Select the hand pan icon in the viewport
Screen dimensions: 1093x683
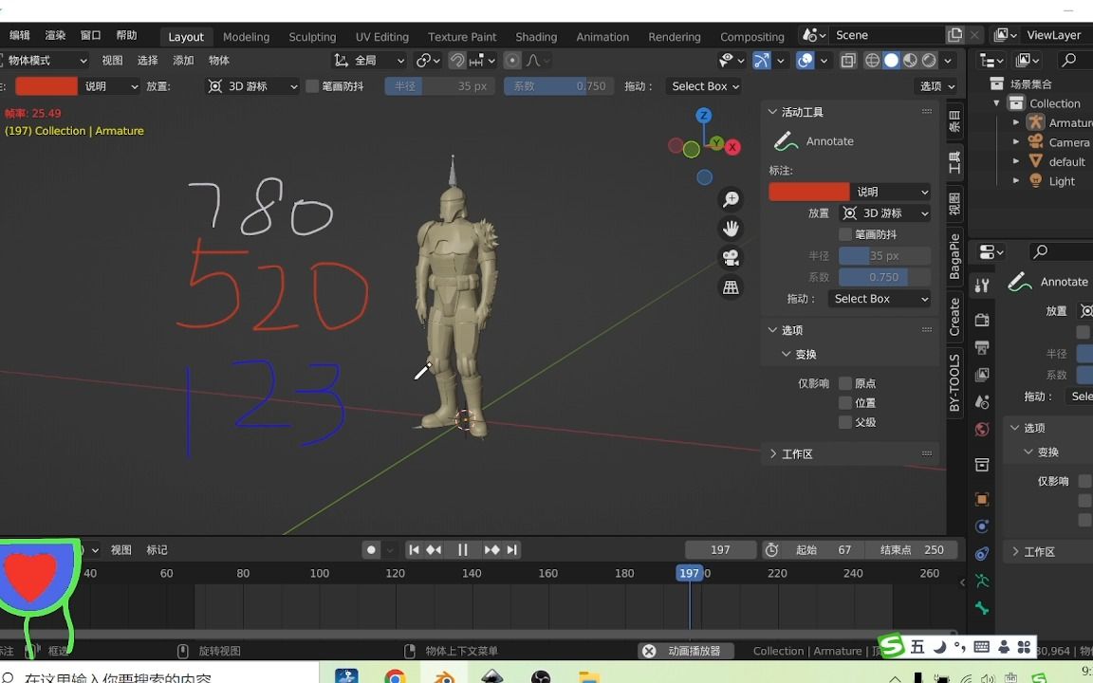[x=731, y=228]
